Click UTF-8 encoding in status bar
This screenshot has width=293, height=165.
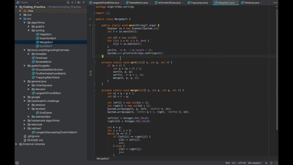click(x=242, y=163)
